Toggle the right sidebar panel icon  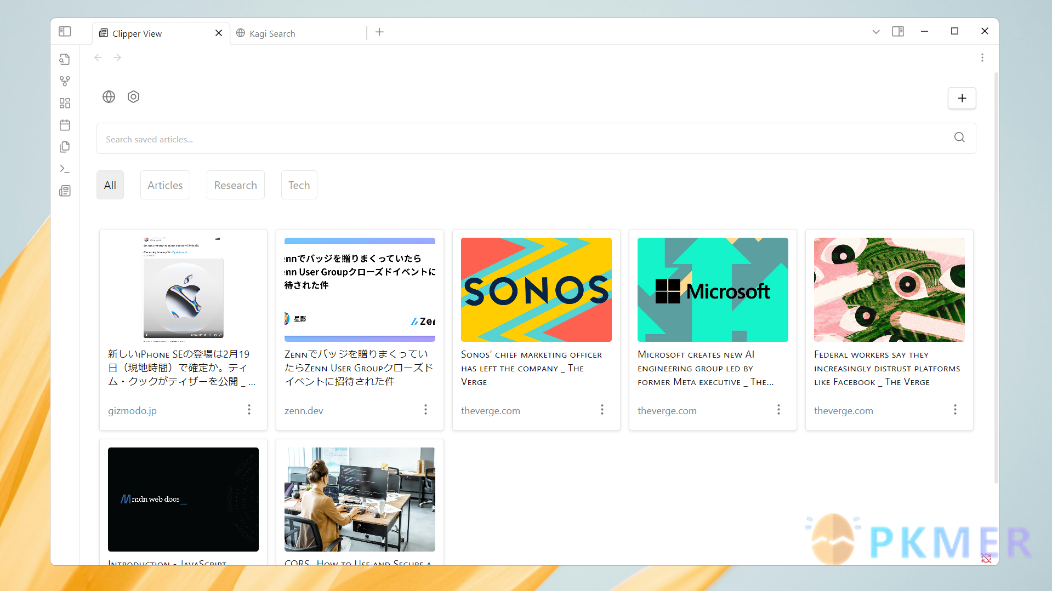pyautogui.click(x=898, y=31)
